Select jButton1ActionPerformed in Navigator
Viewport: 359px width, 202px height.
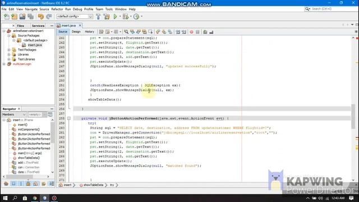[34, 134]
